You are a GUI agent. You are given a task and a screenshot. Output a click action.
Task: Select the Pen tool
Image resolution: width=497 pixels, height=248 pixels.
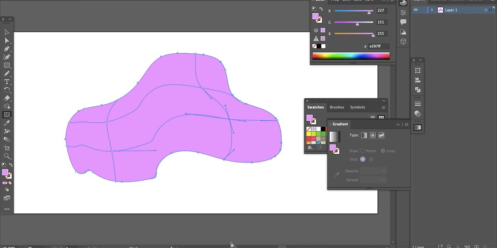coord(7,48)
